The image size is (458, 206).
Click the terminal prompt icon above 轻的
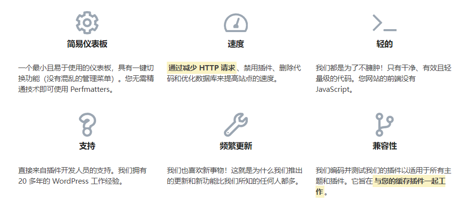click(x=384, y=23)
